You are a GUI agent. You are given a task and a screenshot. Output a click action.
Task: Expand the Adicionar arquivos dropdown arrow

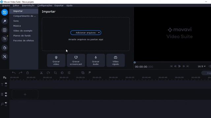(x=99, y=33)
